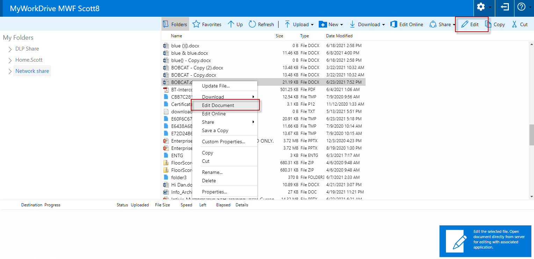Open Favorites with the star icon
534x259 pixels.
196,24
